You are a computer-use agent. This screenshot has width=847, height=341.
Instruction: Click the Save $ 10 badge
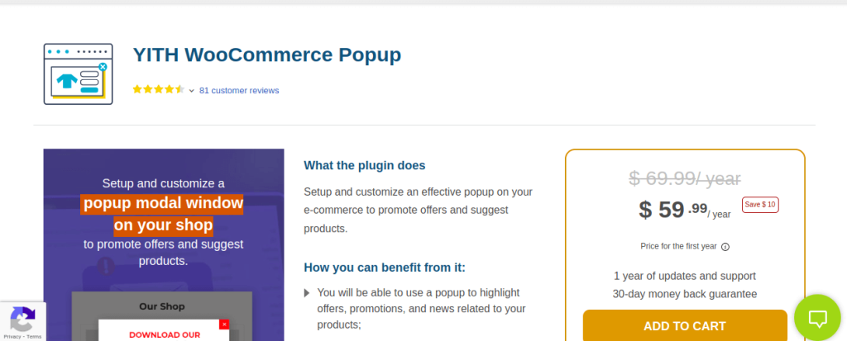760,205
